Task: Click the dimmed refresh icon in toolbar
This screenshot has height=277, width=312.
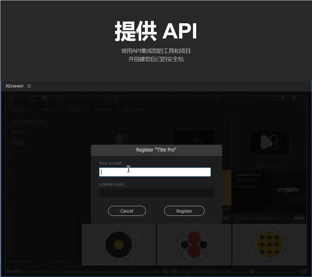Action: [34, 98]
